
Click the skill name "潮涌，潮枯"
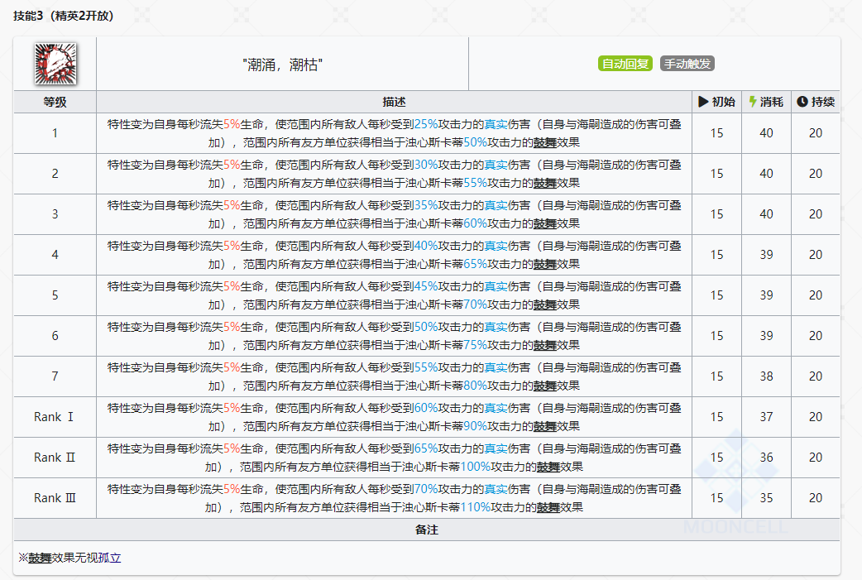(x=283, y=65)
